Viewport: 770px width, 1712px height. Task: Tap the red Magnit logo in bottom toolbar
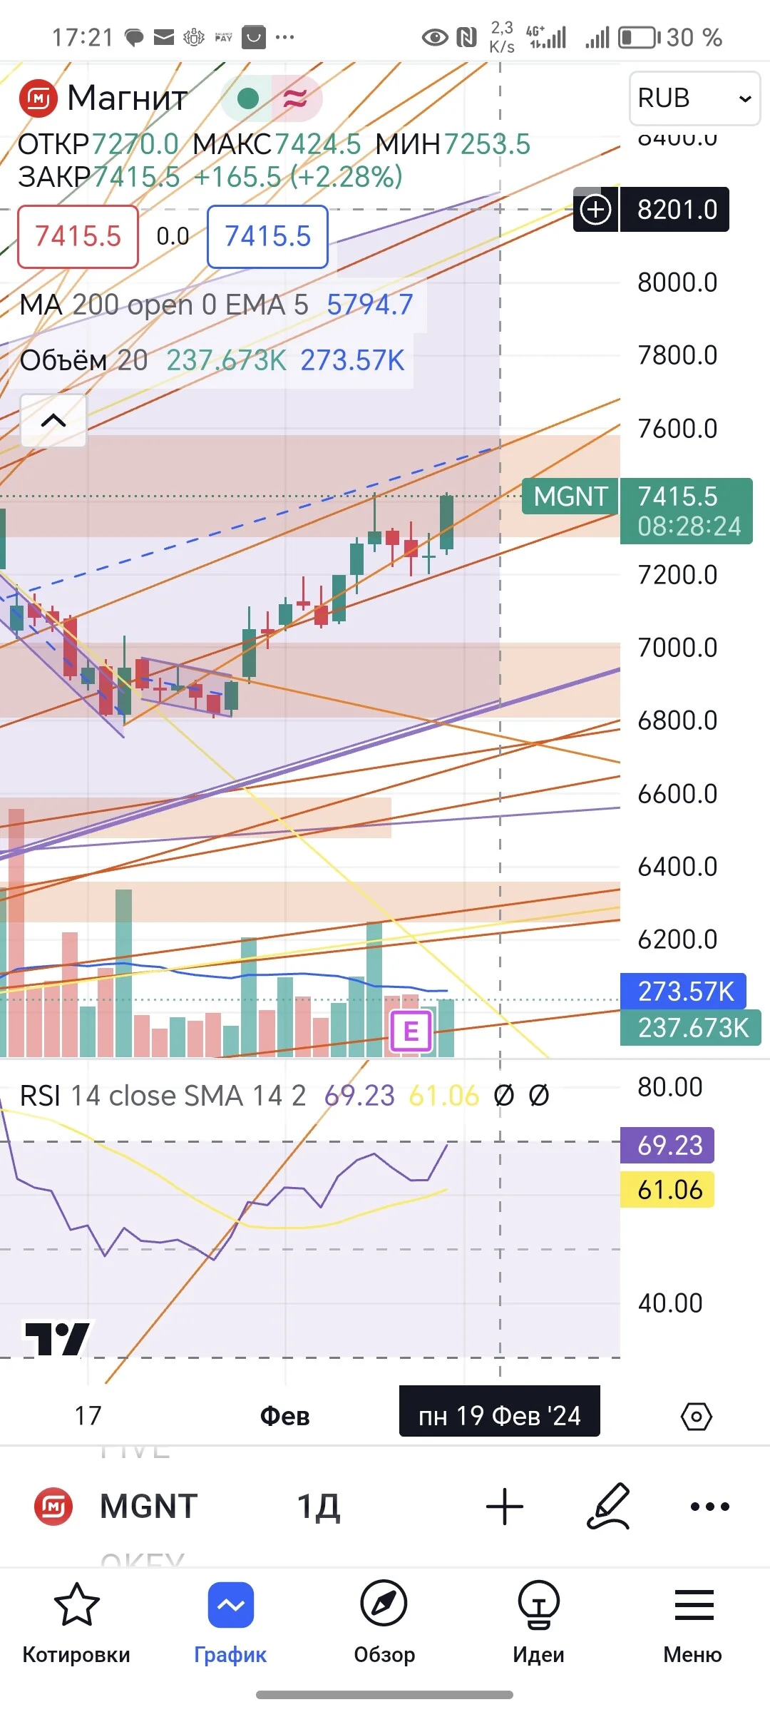point(53,1507)
